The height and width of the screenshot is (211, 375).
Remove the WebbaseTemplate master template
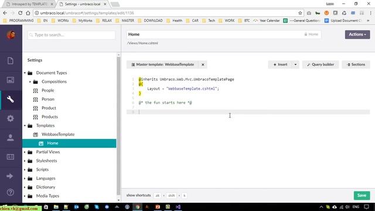coord(203,64)
